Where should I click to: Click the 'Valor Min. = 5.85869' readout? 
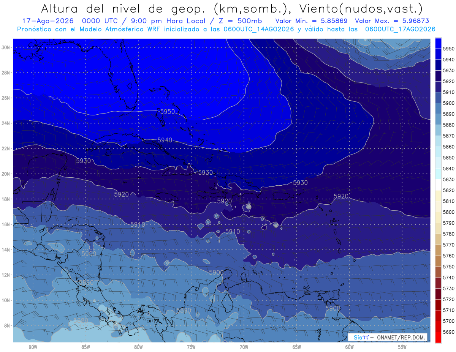311,21
